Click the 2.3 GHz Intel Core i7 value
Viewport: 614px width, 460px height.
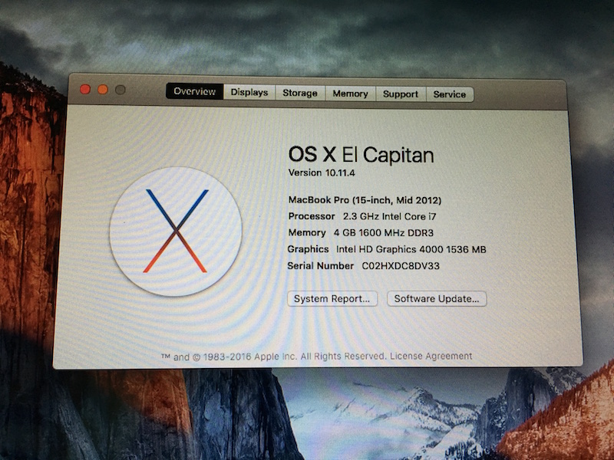(390, 216)
